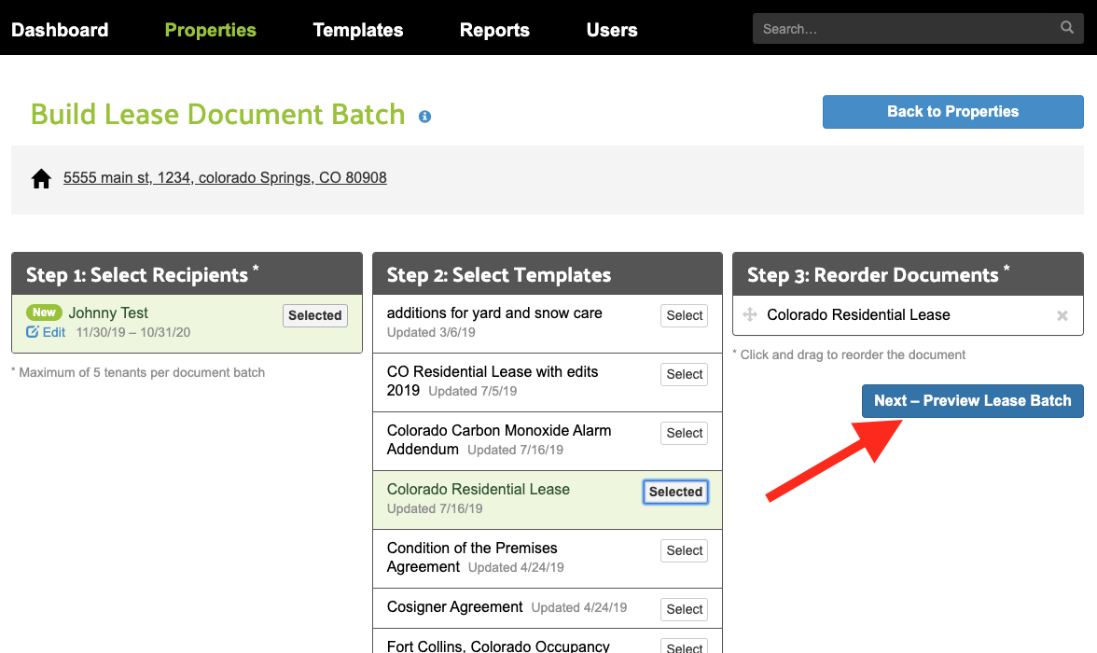The width and height of the screenshot is (1097, 653).
Task: Select the Colorado Carbon Monoxide Alarm Addendum
Action: (684, 433)
